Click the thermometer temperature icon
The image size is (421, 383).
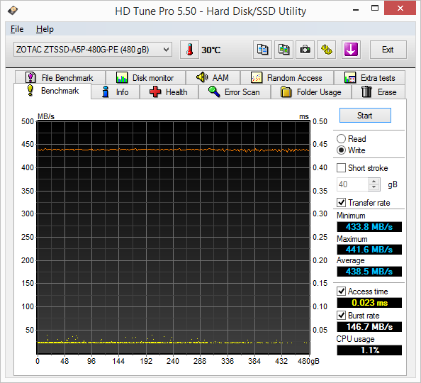(x=189, y=50)
